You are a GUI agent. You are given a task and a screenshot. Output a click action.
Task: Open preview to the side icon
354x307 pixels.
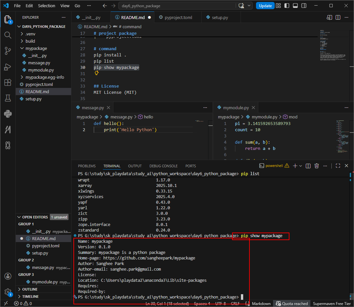[x=329, y=17]
